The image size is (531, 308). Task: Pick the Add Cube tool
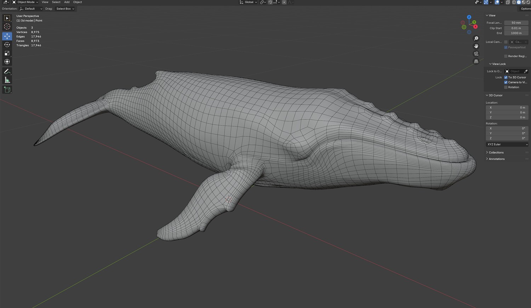pyautogui.click(x=7, y=90)
